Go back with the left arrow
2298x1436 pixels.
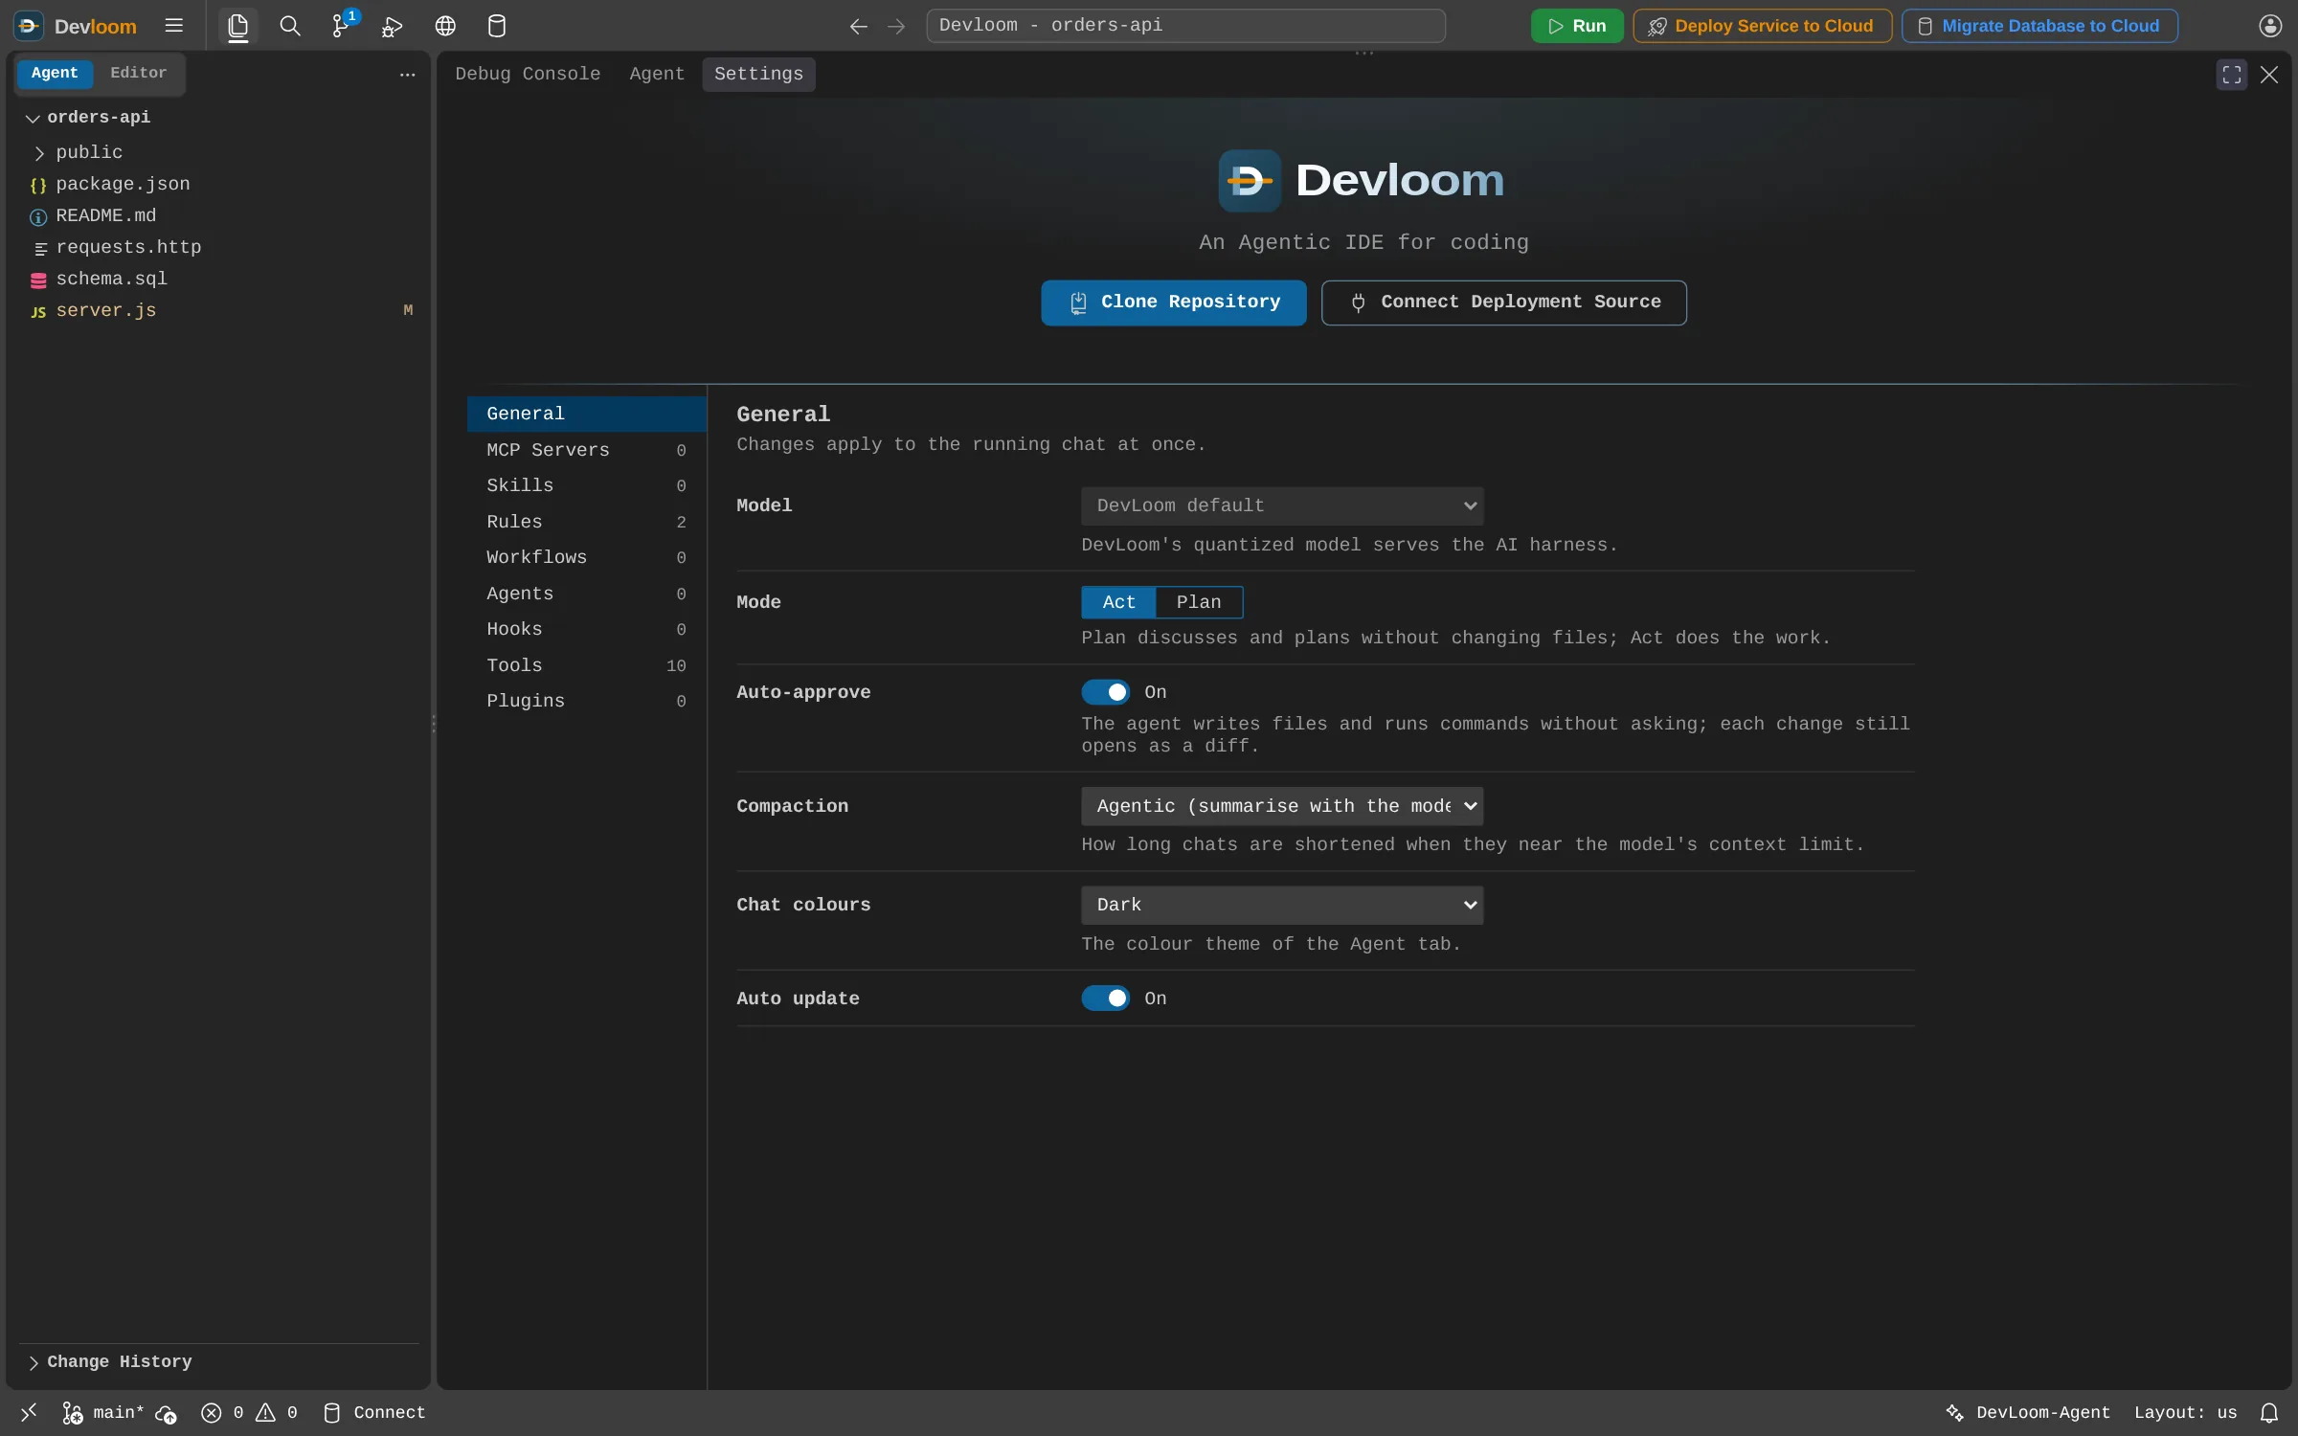(x=859, y=26)
